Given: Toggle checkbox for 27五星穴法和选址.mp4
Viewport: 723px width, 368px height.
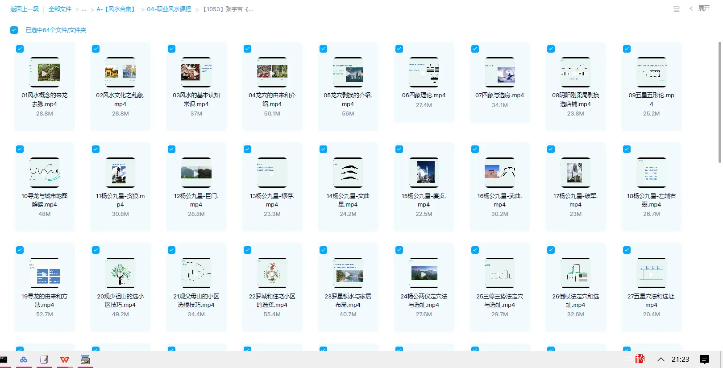Looking at the screenshot, I should tap(627, 250).
